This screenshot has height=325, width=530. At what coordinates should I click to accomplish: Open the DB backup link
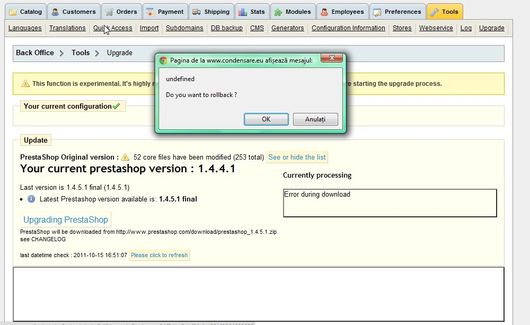coord(227,28)
